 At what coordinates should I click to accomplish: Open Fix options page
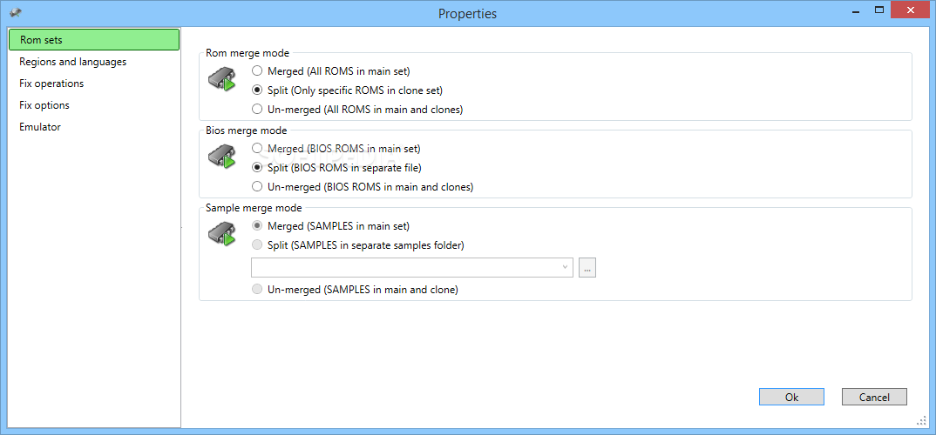[94, 105]
